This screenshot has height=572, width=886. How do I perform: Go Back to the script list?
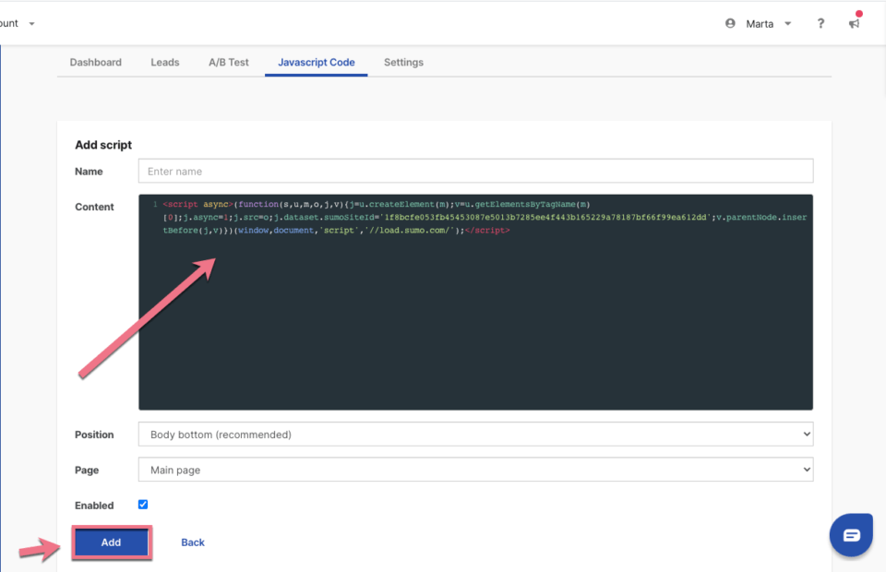click(x=193, y=542)
